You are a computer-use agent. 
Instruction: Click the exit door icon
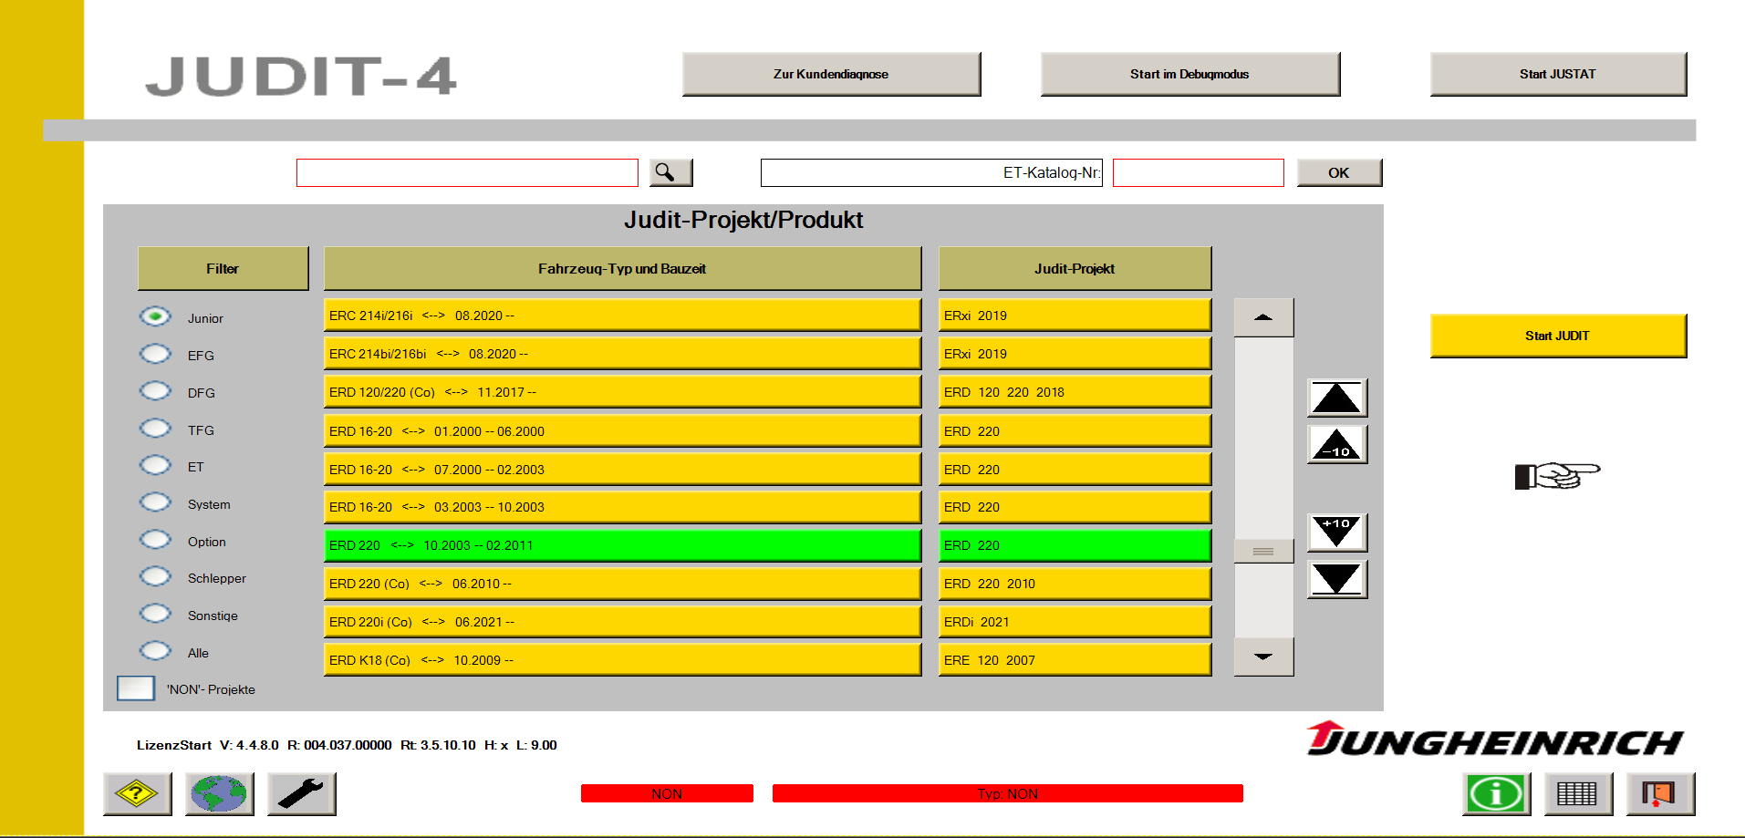tap(1660, 793)
